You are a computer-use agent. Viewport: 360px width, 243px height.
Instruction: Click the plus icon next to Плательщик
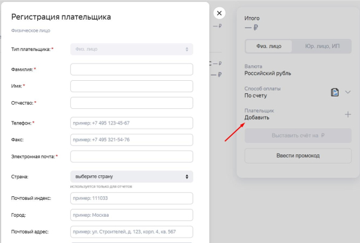coord(348,114)
